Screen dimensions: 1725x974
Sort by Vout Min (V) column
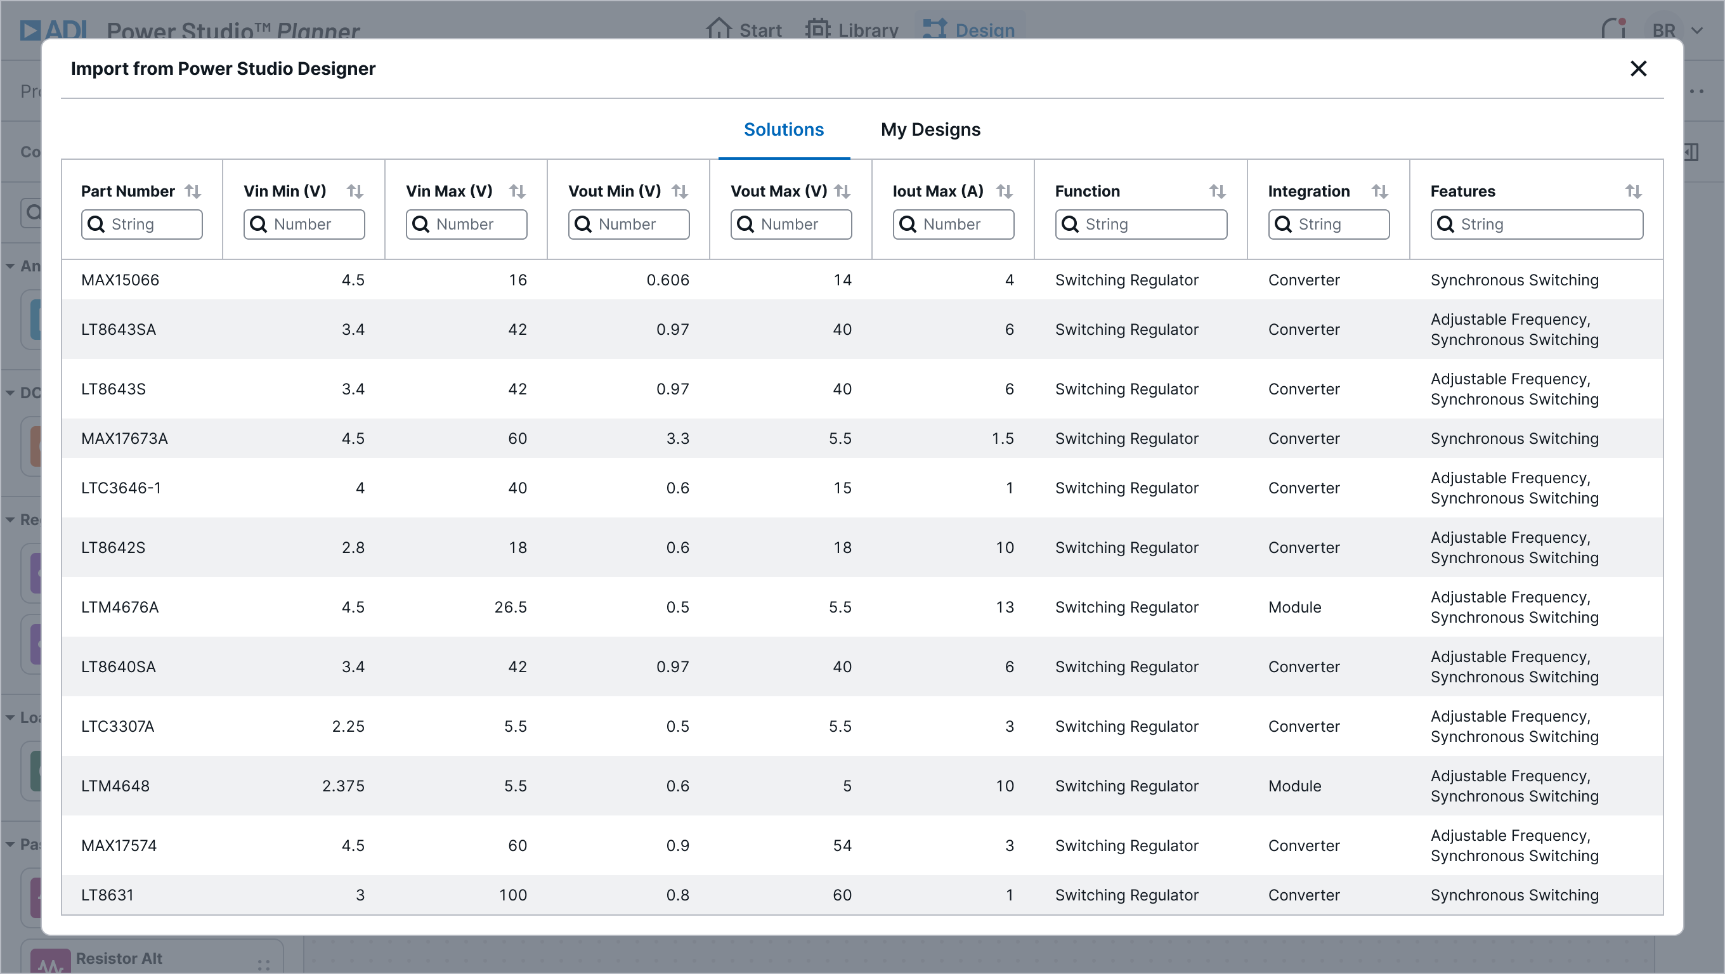[x=680, y=192]
